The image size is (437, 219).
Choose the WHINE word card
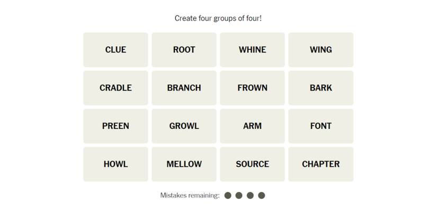coord(252,50)
